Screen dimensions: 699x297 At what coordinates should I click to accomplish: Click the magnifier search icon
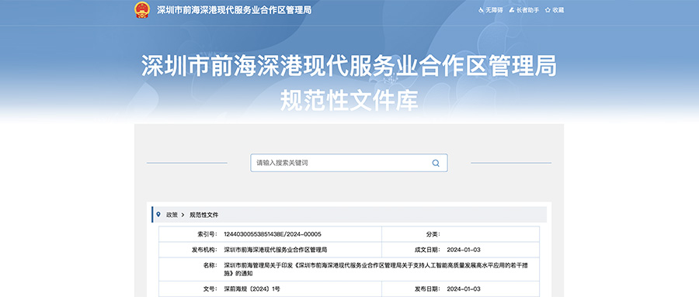coord(436,163)
